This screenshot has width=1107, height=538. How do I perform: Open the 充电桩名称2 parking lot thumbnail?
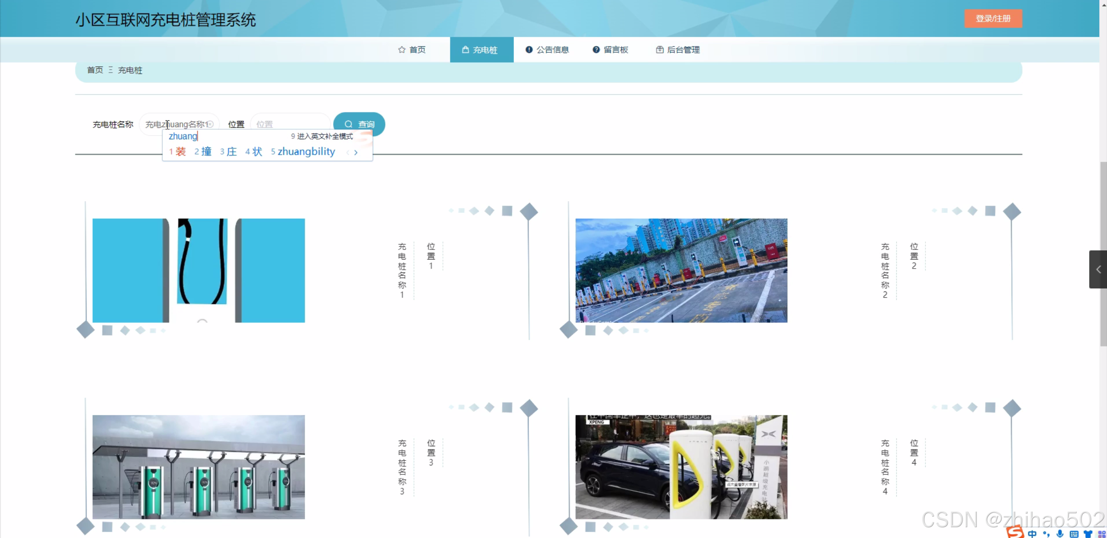point(681,270)
